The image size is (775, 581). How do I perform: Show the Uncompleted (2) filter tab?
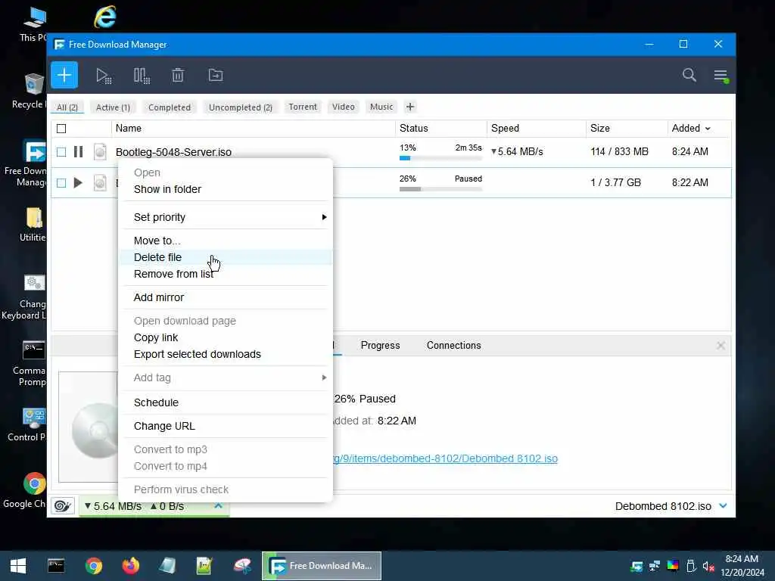coord(241,107)
